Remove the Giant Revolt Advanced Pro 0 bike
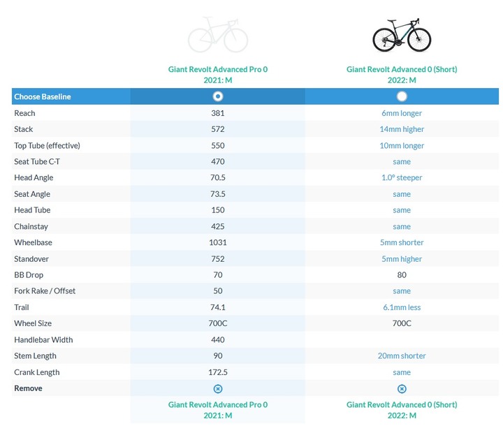Viewport: 503px width, 426px height. pos(218,389)
